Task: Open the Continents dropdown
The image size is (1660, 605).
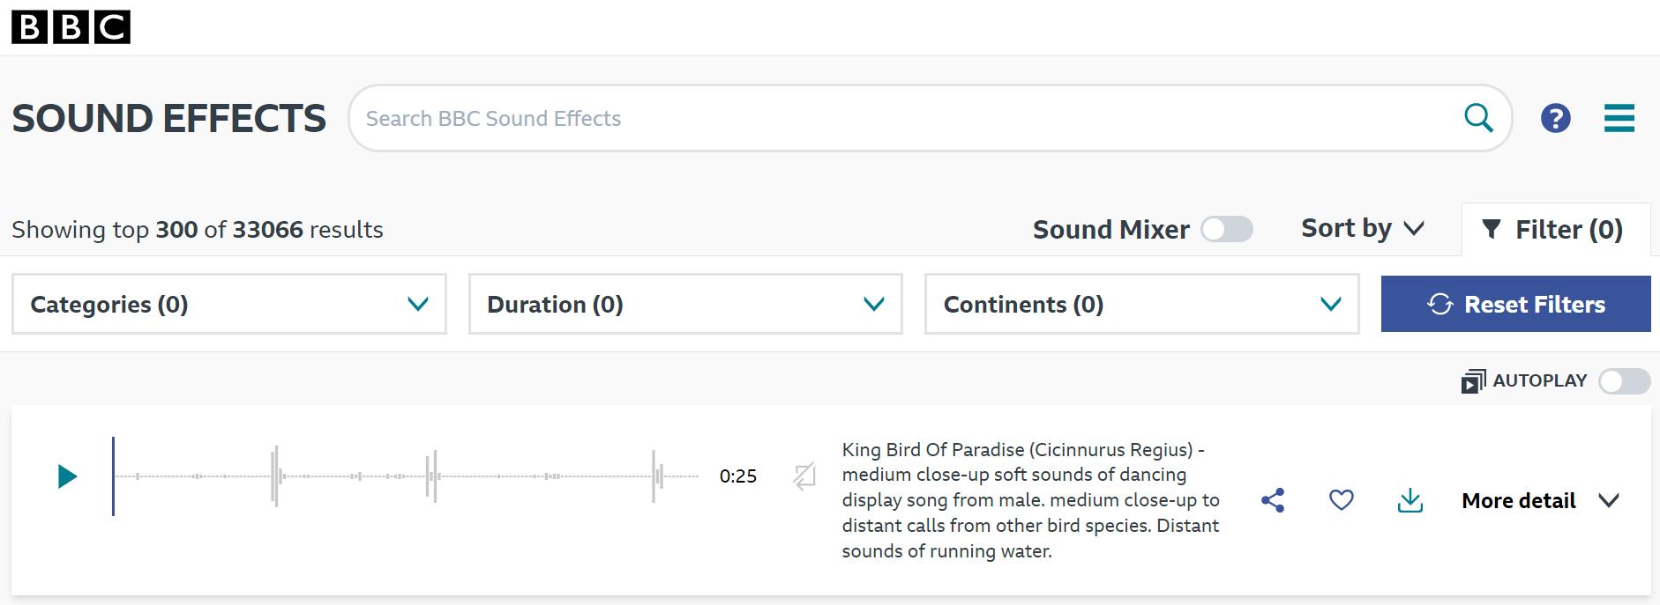Action: [1141, 304]
